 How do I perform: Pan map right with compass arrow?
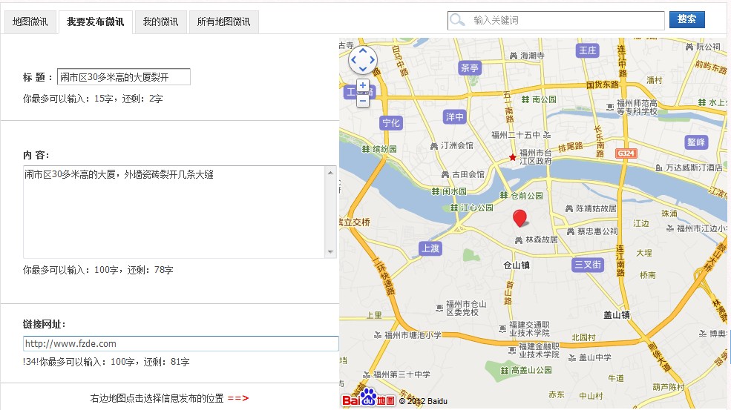(372, 60)
